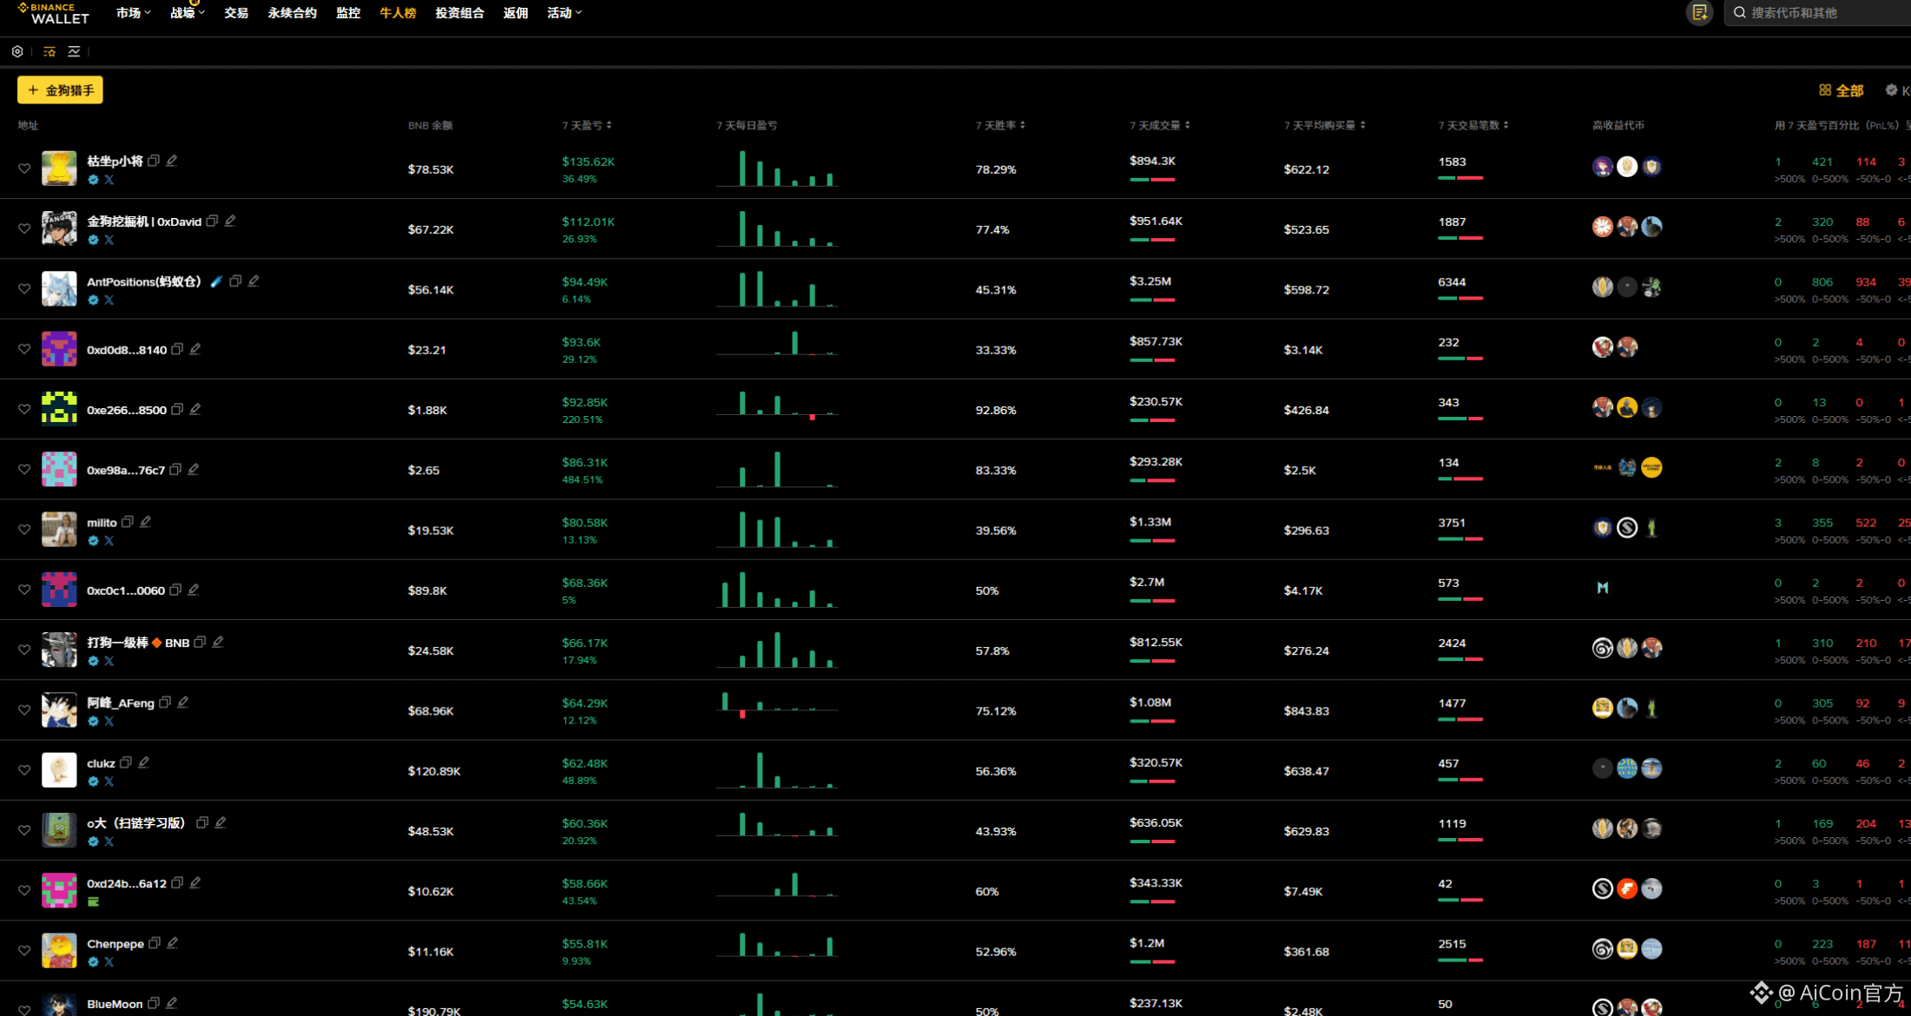Toggle heart favorite for 0xe266...8500
The height and width of the screenshot is (1016, 1911).
tap(24, 409)
